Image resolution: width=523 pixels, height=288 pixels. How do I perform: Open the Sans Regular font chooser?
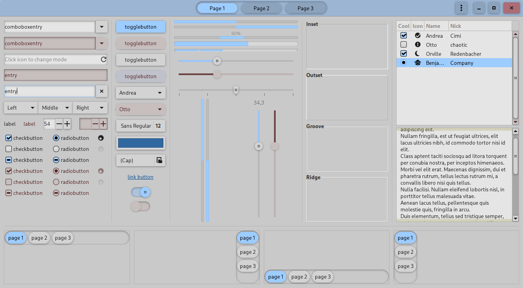(x=141, y=126)
